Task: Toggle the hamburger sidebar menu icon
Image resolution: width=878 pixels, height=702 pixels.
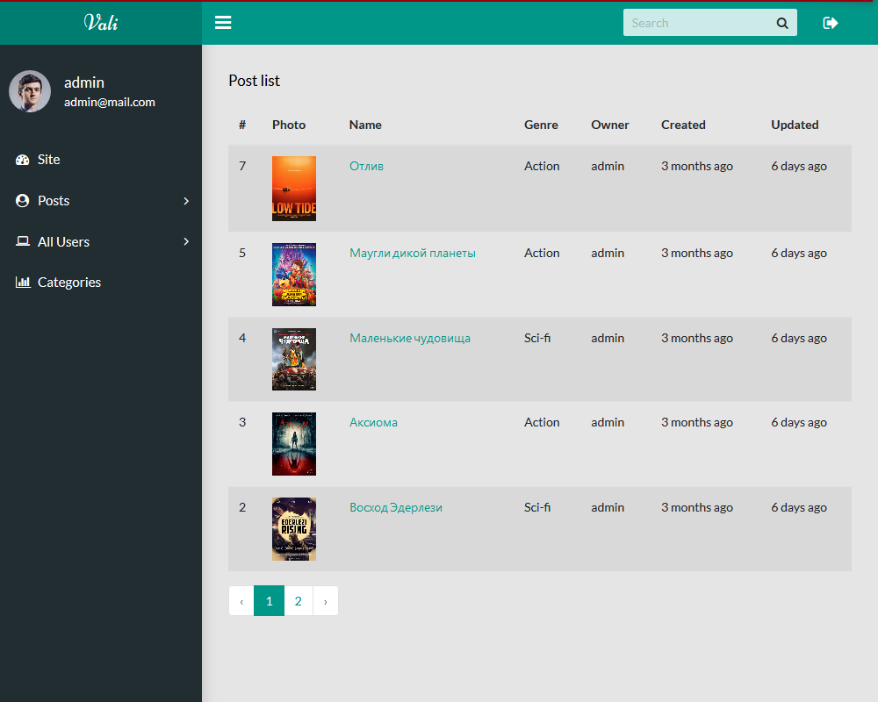Action: (x=223, y=23)
